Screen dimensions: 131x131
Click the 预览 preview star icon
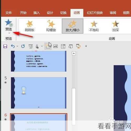[9, 23]
